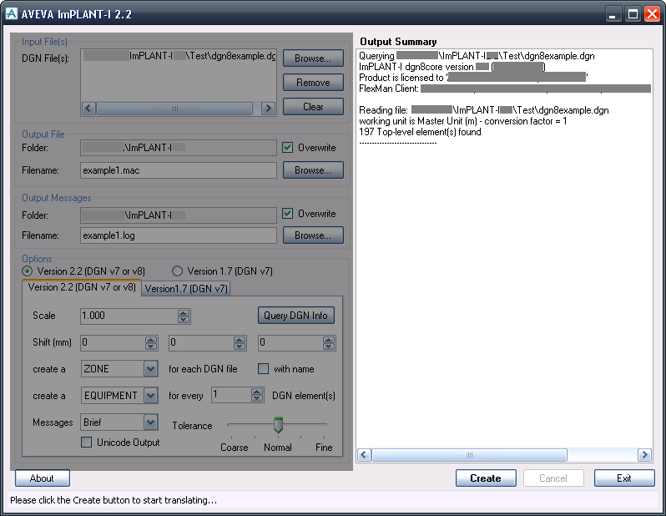
Task: Click Create to start translating
Action: [x=486, y=478]
